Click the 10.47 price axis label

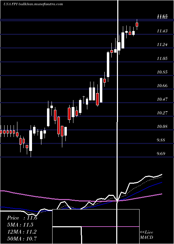click(162, 99)
